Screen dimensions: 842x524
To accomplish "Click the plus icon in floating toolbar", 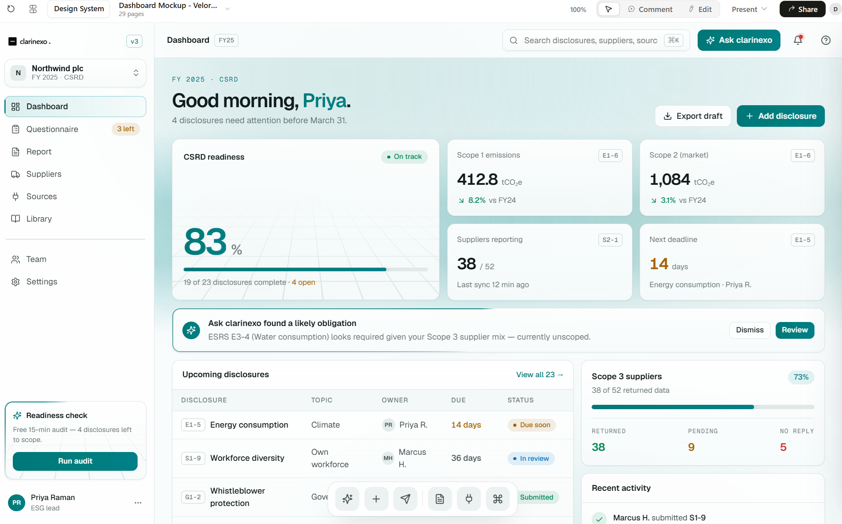I will (x=376, y=499).
